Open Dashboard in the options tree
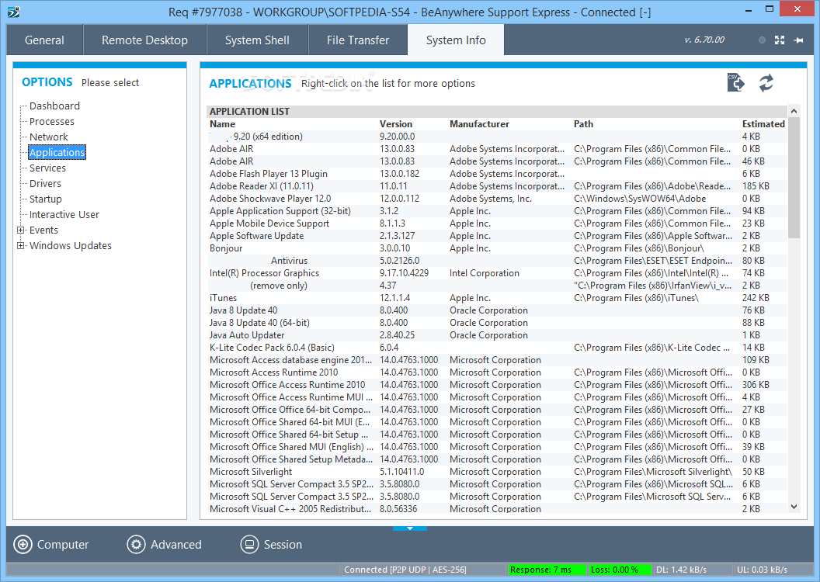Screen dimensions: 820x582 pyautogui.click(x=54, y=106)
